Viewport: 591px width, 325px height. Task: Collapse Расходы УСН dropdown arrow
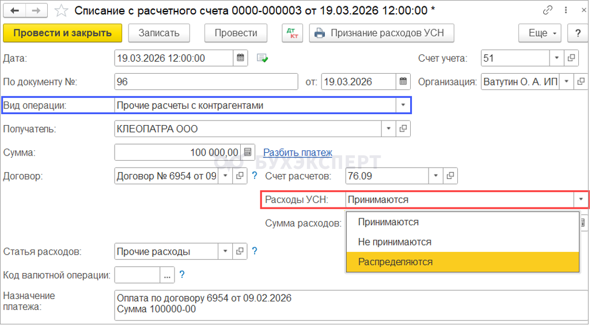(x=581, y=199)
